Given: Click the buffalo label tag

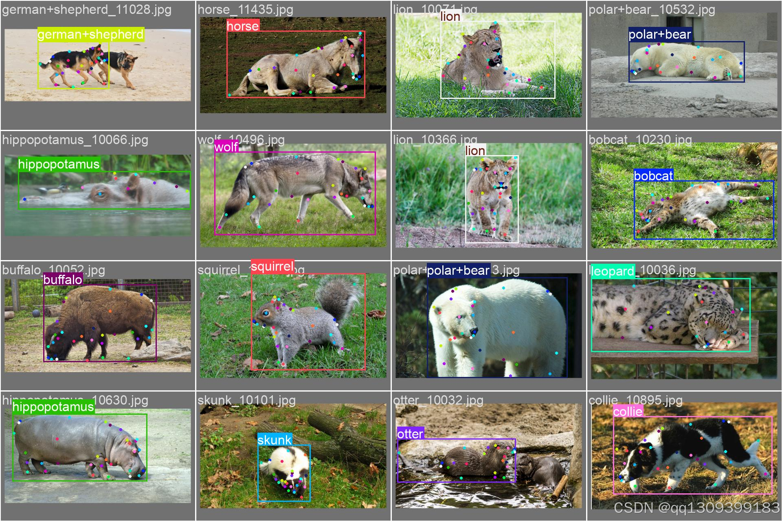Looking at the screenshot, I should pyautogui.click(x=63, y=280).
